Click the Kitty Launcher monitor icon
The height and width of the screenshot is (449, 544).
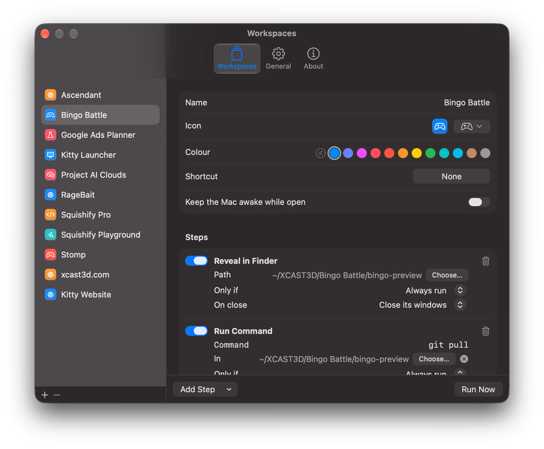click(x=51, y=155)
